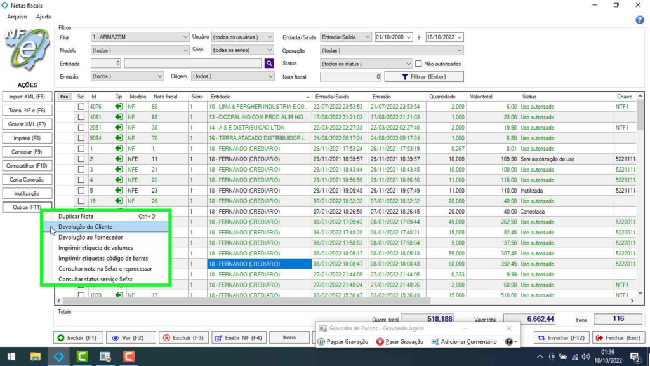Enable the Não autorizadas checkbox
This screenshot has height=366, width=650.
pos(419,64)
